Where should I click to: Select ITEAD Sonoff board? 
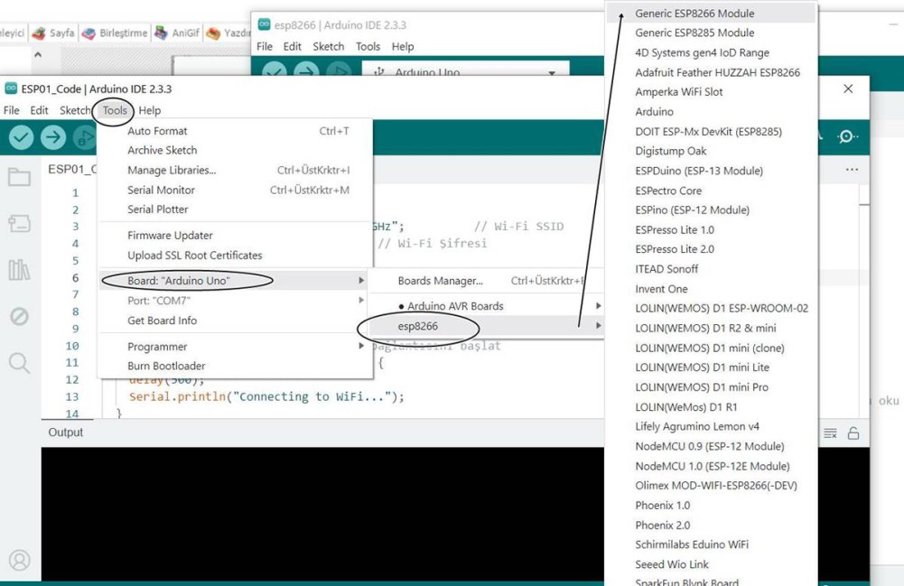coord(712,269)
